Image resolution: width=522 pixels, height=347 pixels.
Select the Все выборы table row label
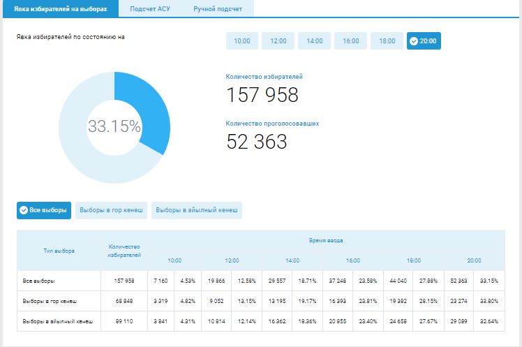(39, 281)
